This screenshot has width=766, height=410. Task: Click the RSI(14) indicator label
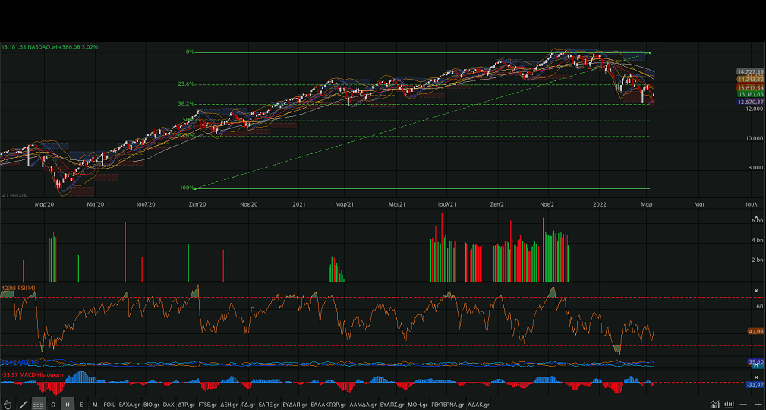18,289
